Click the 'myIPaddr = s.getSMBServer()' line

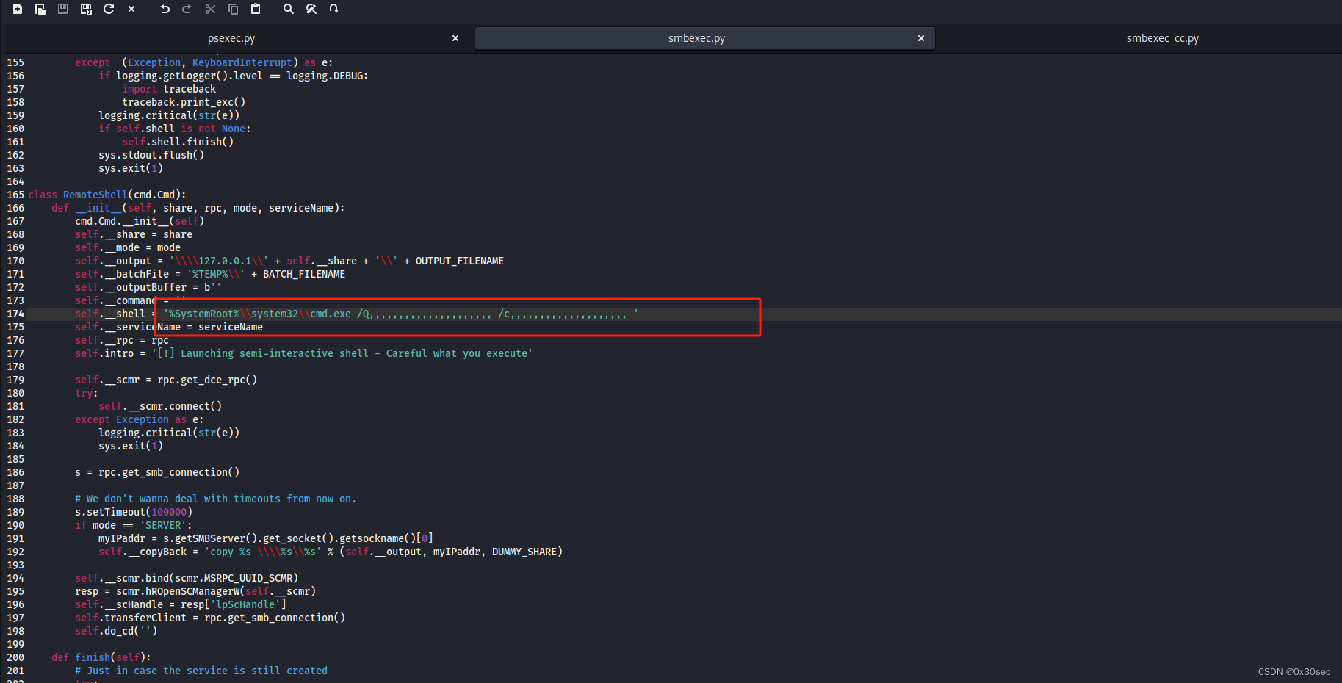coord(266,538)
